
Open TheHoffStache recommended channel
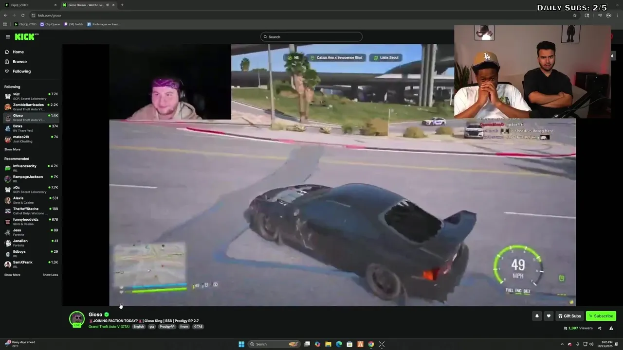[31, 211]
